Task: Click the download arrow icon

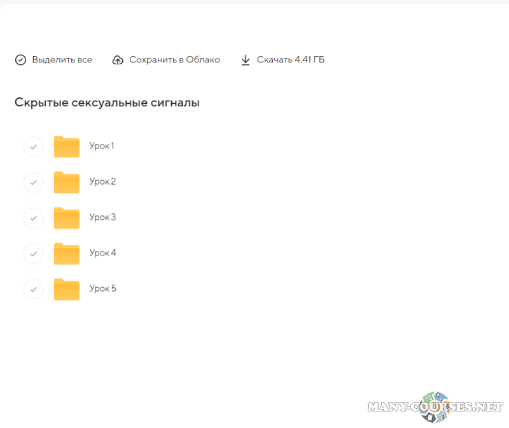Action: click(x=246, y=60)
